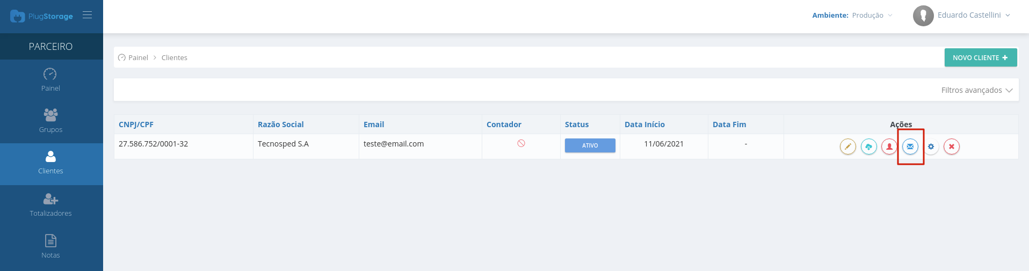Viewport: 1029px width, 271px height.
Task: Click the cloud upload action icon
Action: point(869,147)
